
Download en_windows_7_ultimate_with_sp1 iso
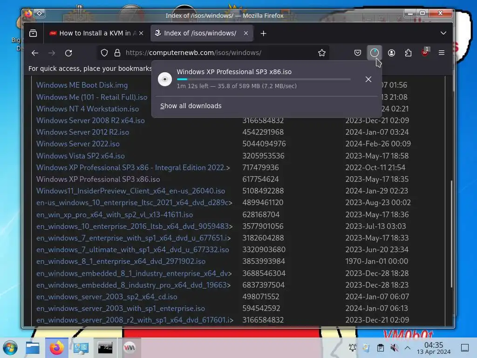click(x=133, y=250)
